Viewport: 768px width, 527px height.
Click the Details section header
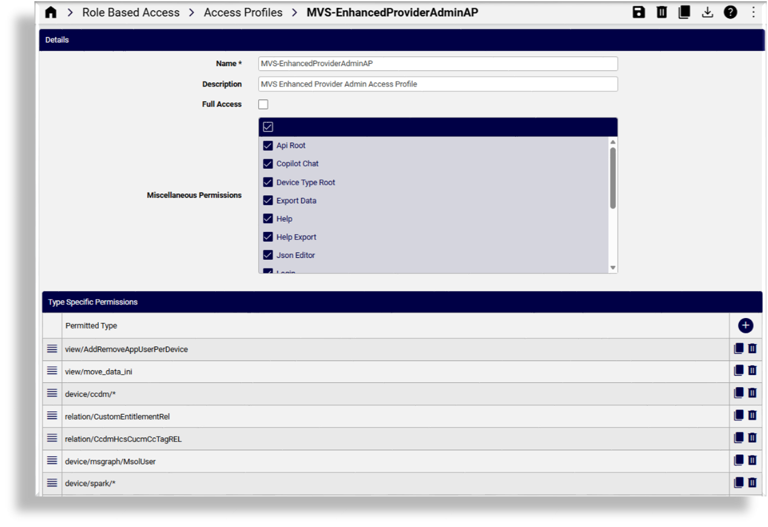coord(401,40)
